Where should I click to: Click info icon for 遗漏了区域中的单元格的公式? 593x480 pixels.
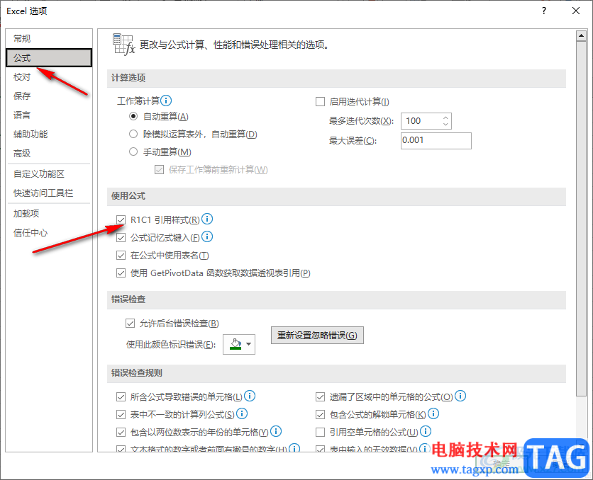tap(460, 396)
